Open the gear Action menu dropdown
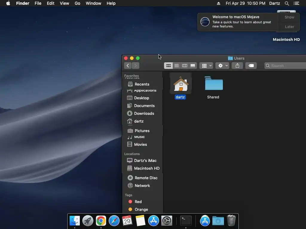 click(x=222, y=66)
